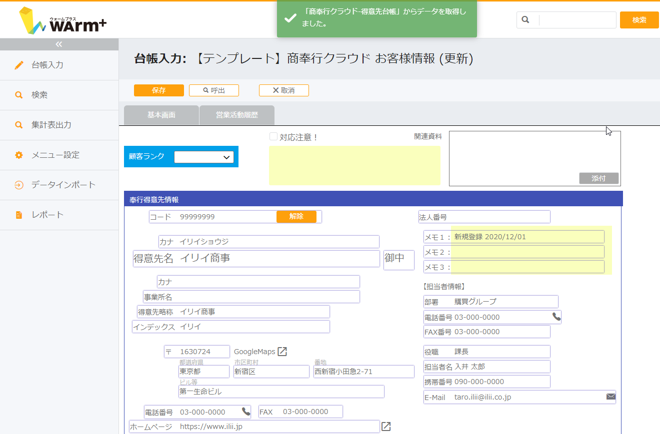Click the 西新宿小田急2-71 address field
This screenshot has width=660, height=434.
click(364, 372)
